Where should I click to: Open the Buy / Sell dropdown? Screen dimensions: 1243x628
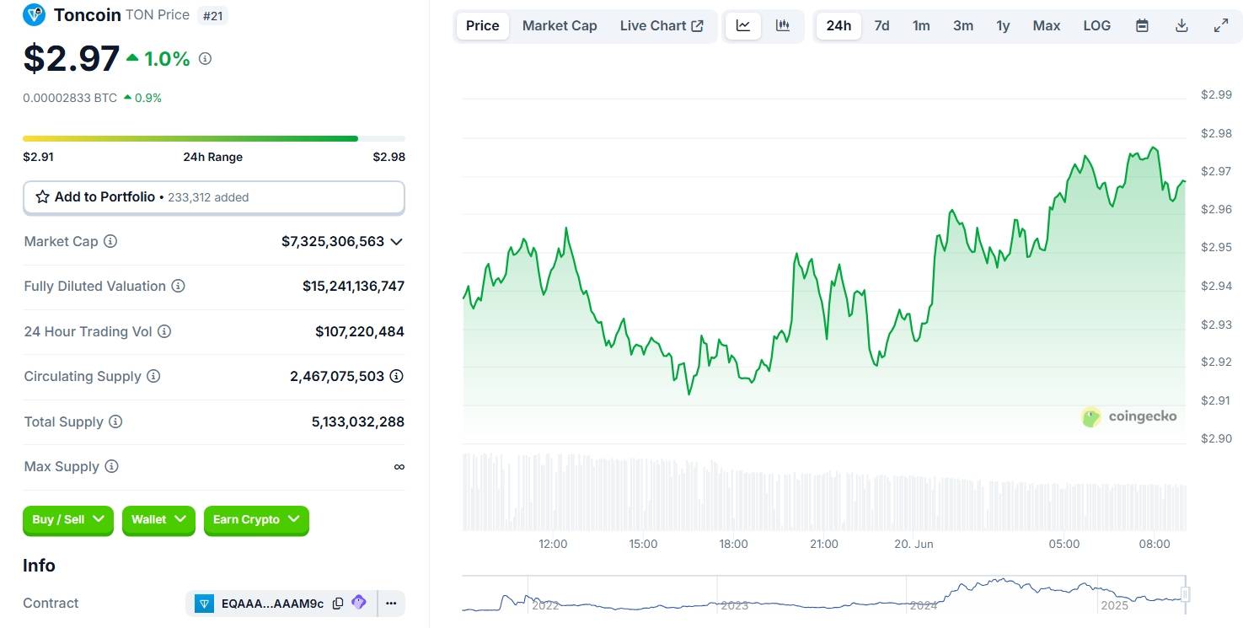tap(68, 520)
